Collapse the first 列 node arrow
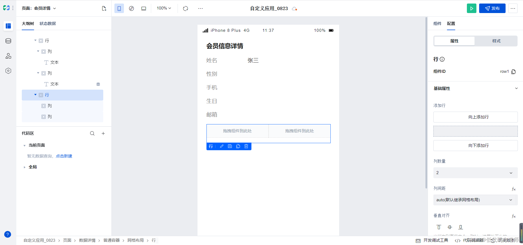 tap(38, 51)
